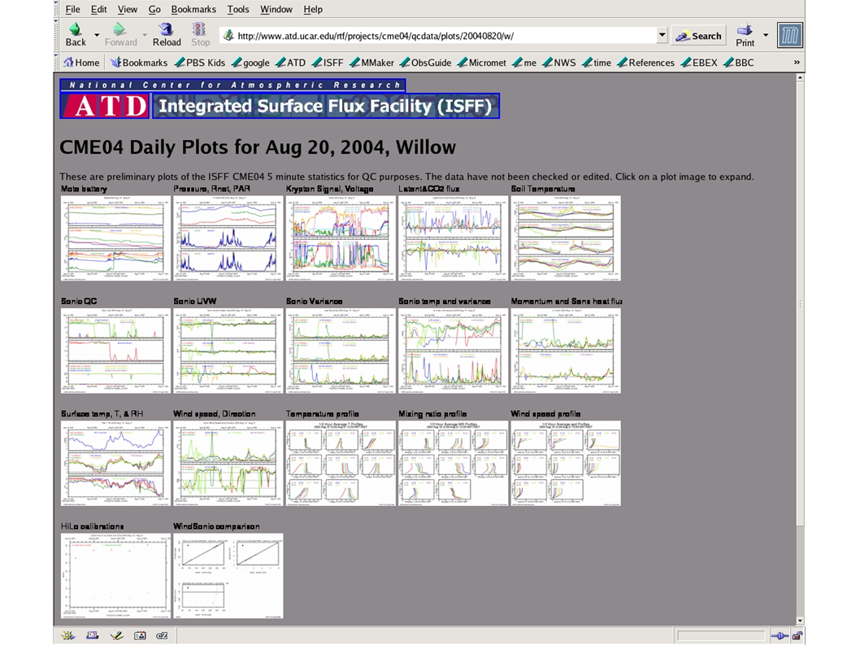Open Mail from the status bar icon
Viewport: 860px width, 645px height.
click(92, 636)
